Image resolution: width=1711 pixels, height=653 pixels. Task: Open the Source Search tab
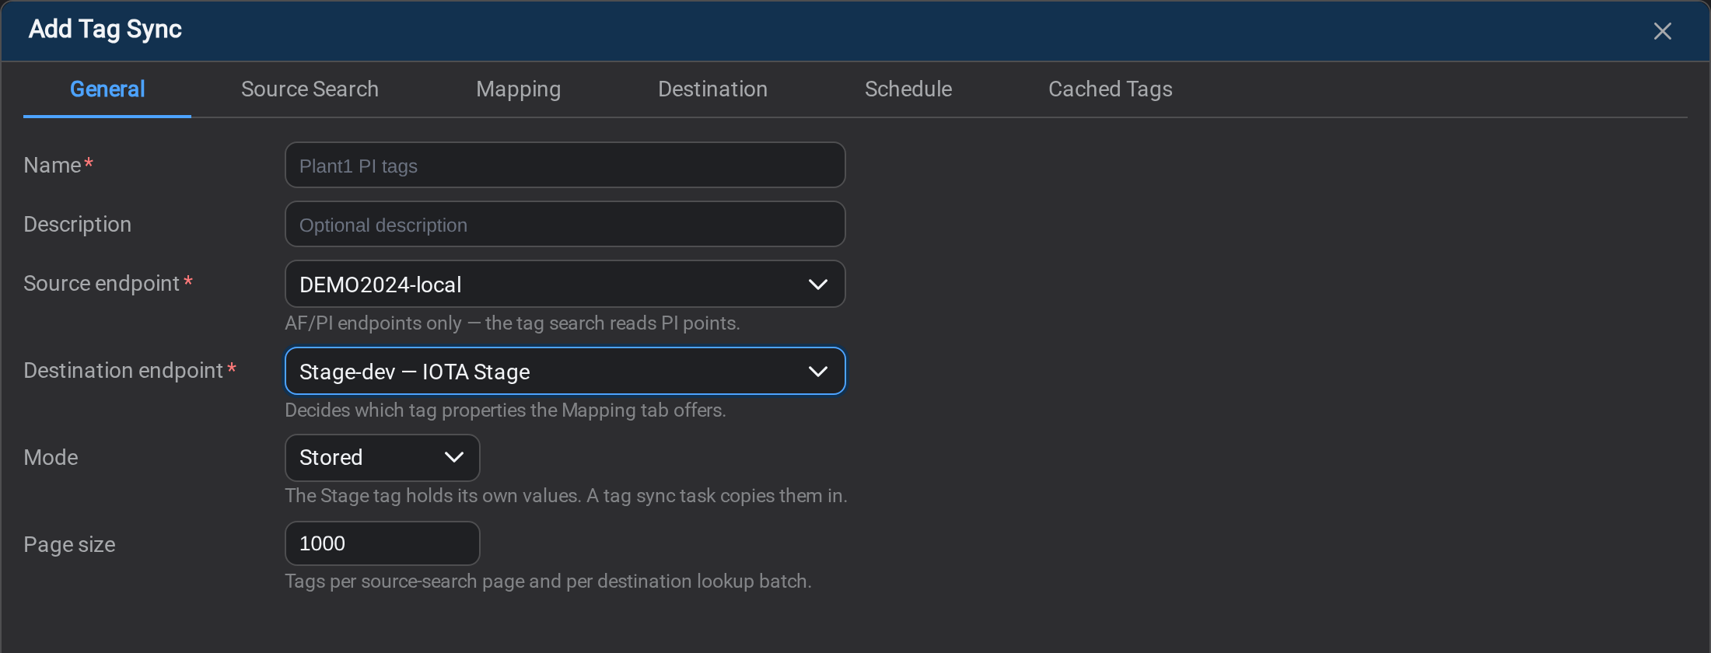[310, 89]
